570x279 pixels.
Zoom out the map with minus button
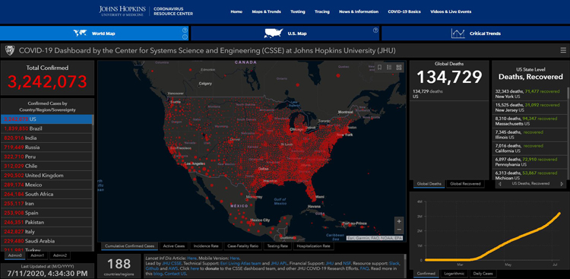click(x=399, y=230)
